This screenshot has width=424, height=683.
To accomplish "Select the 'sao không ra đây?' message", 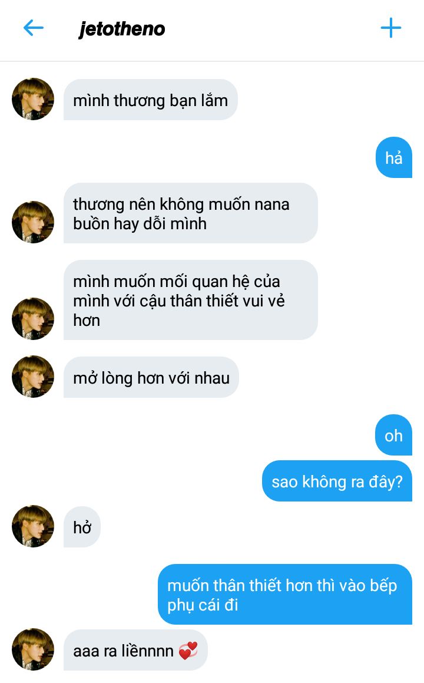I will coord(337,481).
